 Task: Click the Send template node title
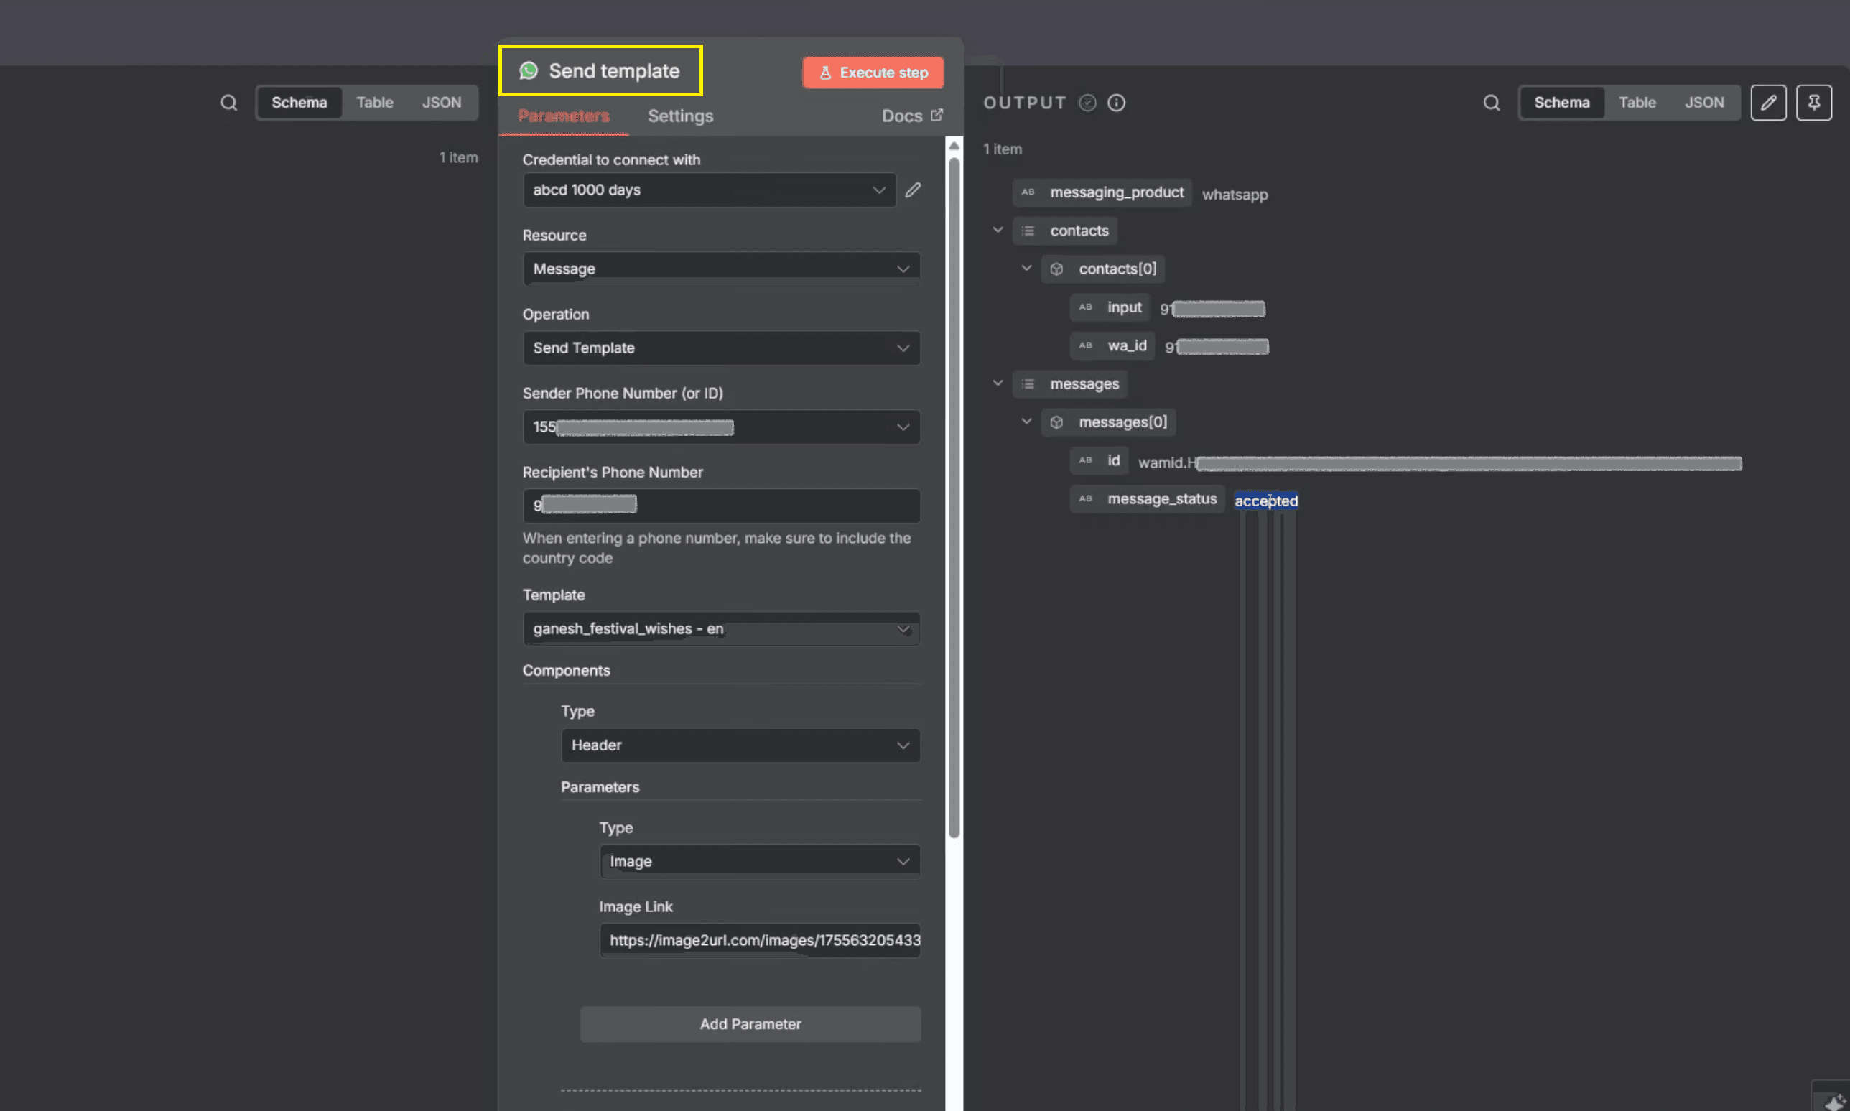[614, 70]
